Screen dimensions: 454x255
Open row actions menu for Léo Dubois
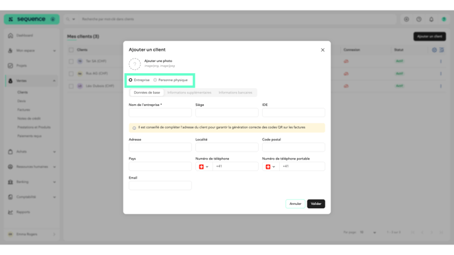tap(441, 86)
